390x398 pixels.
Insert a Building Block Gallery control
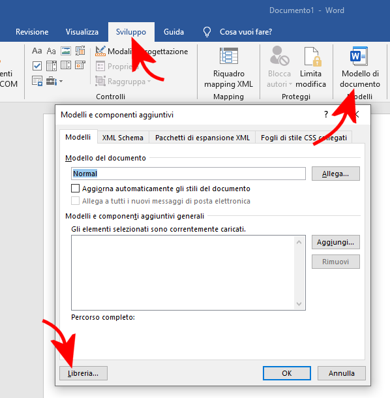(80, 51)
